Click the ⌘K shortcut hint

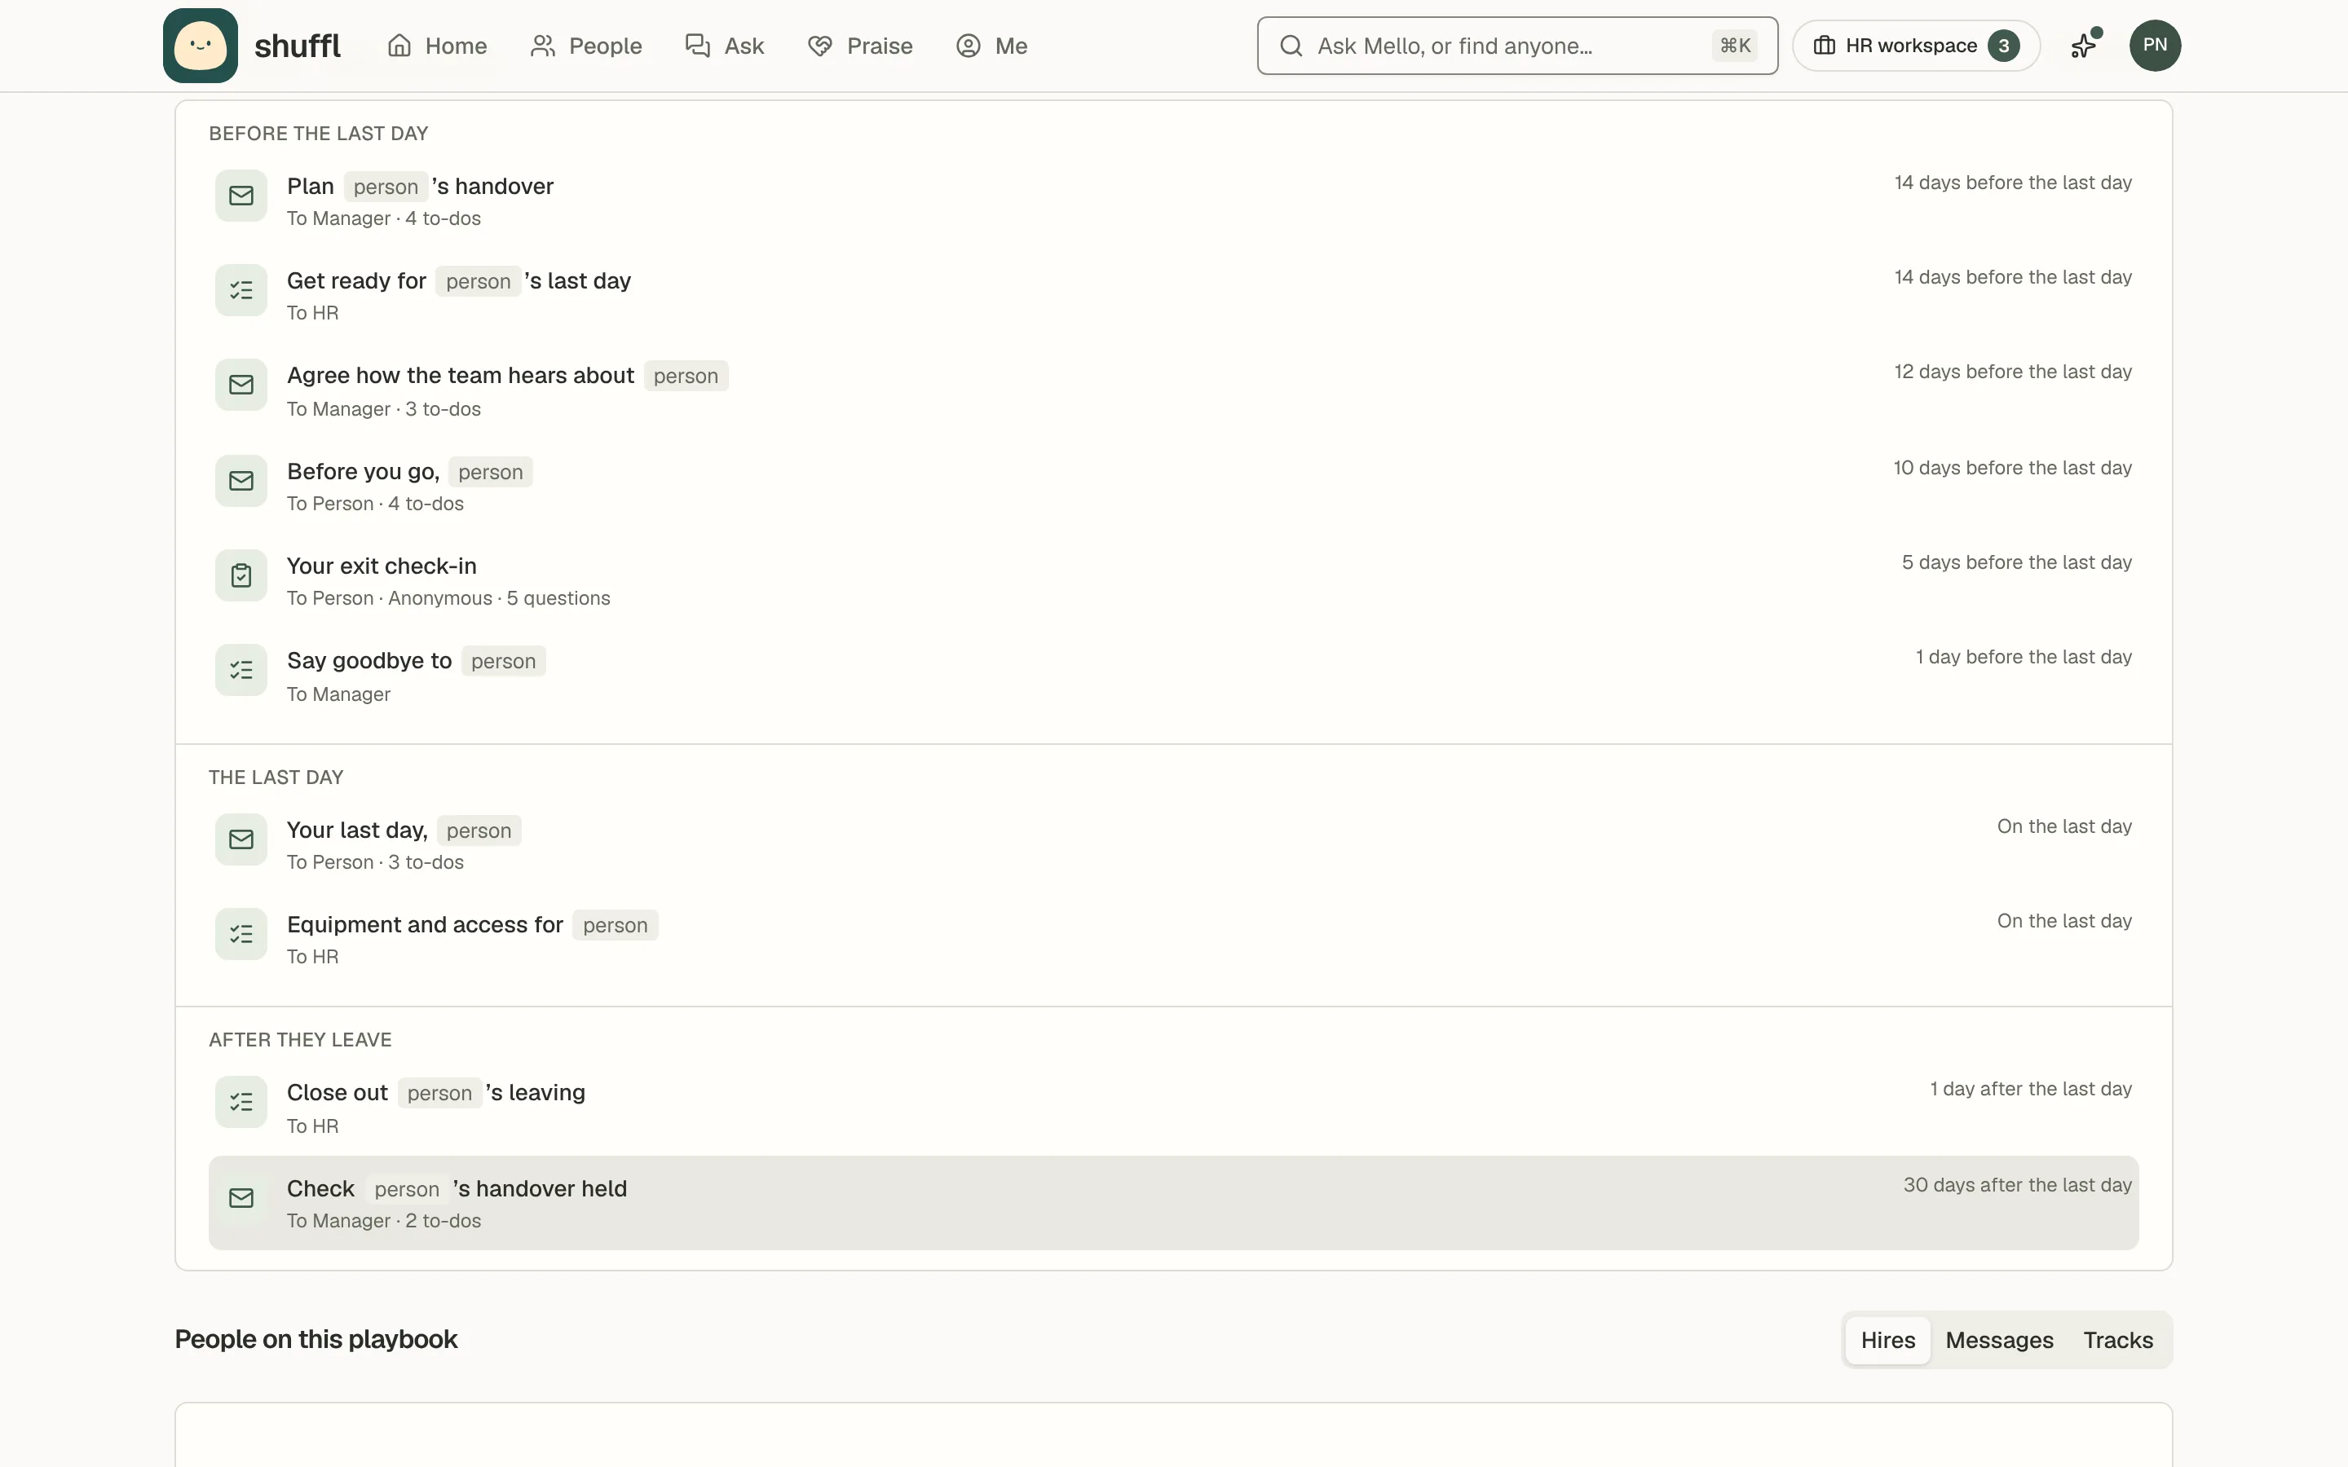tap(1735, 46)
